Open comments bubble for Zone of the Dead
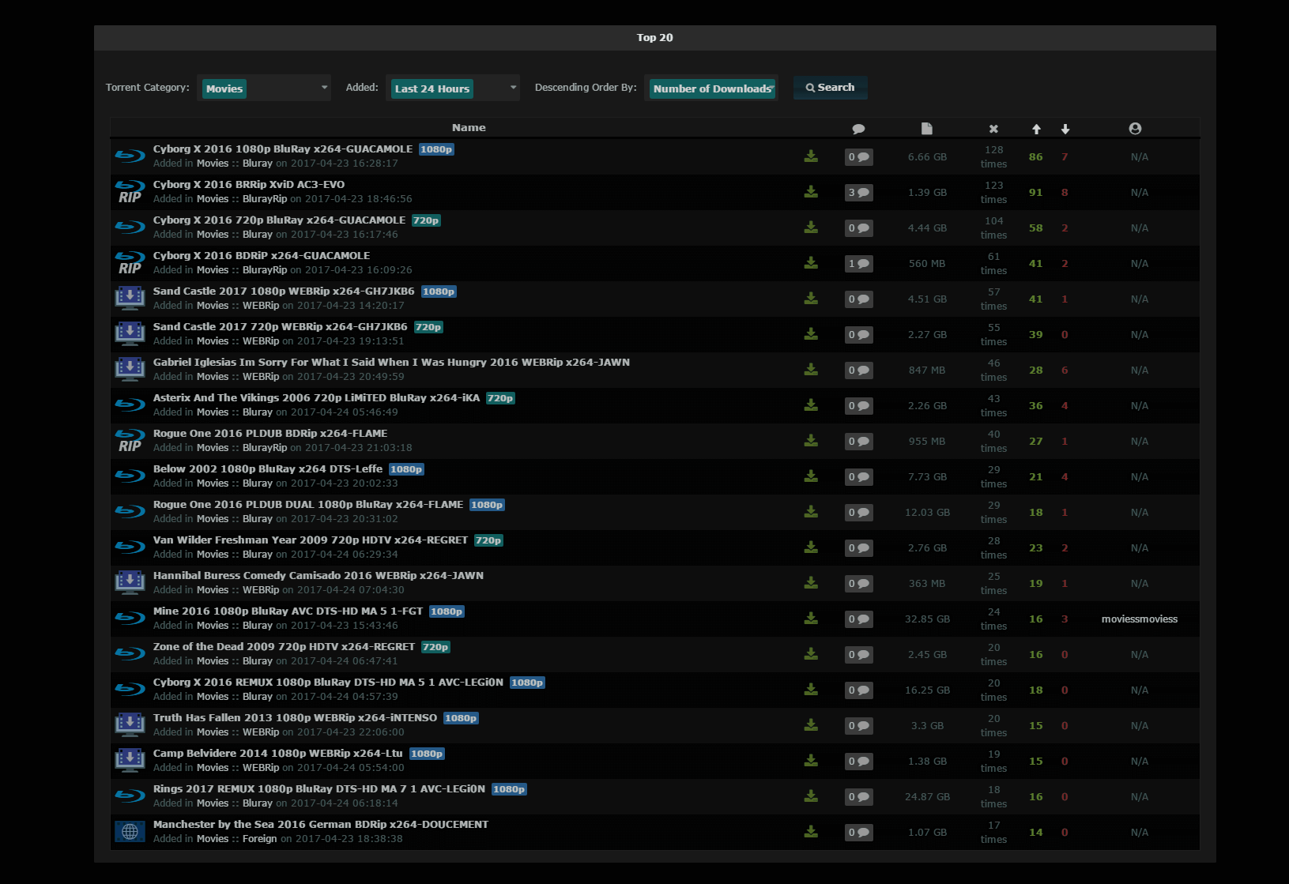The width and height of the screenshot is (1289, 884). click(858, 654)
